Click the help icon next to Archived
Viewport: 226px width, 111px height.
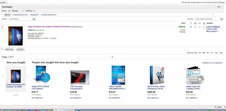click(34, 11)
